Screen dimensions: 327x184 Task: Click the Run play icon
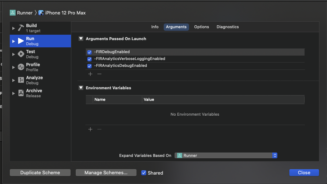(21, 41)
